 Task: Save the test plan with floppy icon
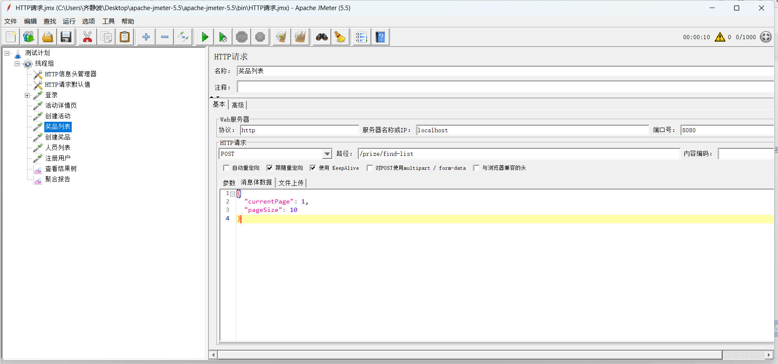point(66,37)
